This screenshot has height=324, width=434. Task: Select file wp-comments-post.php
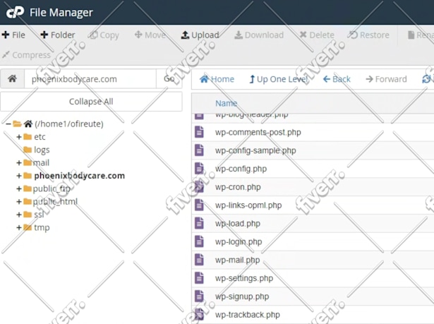pyautogui.click(x=258, y=133)
